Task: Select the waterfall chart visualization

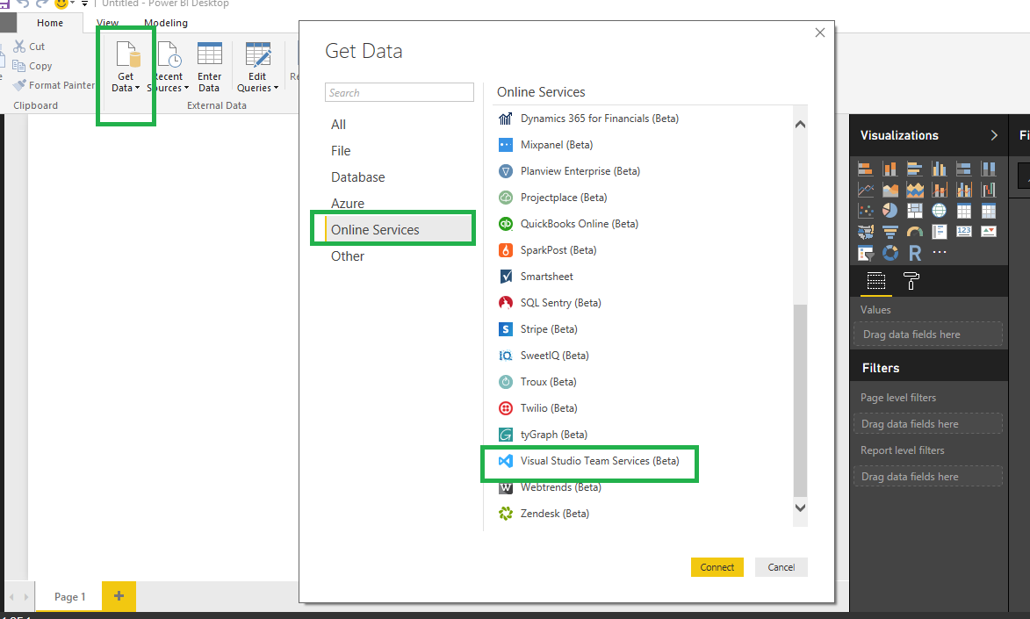Action: tap(989, 190)
